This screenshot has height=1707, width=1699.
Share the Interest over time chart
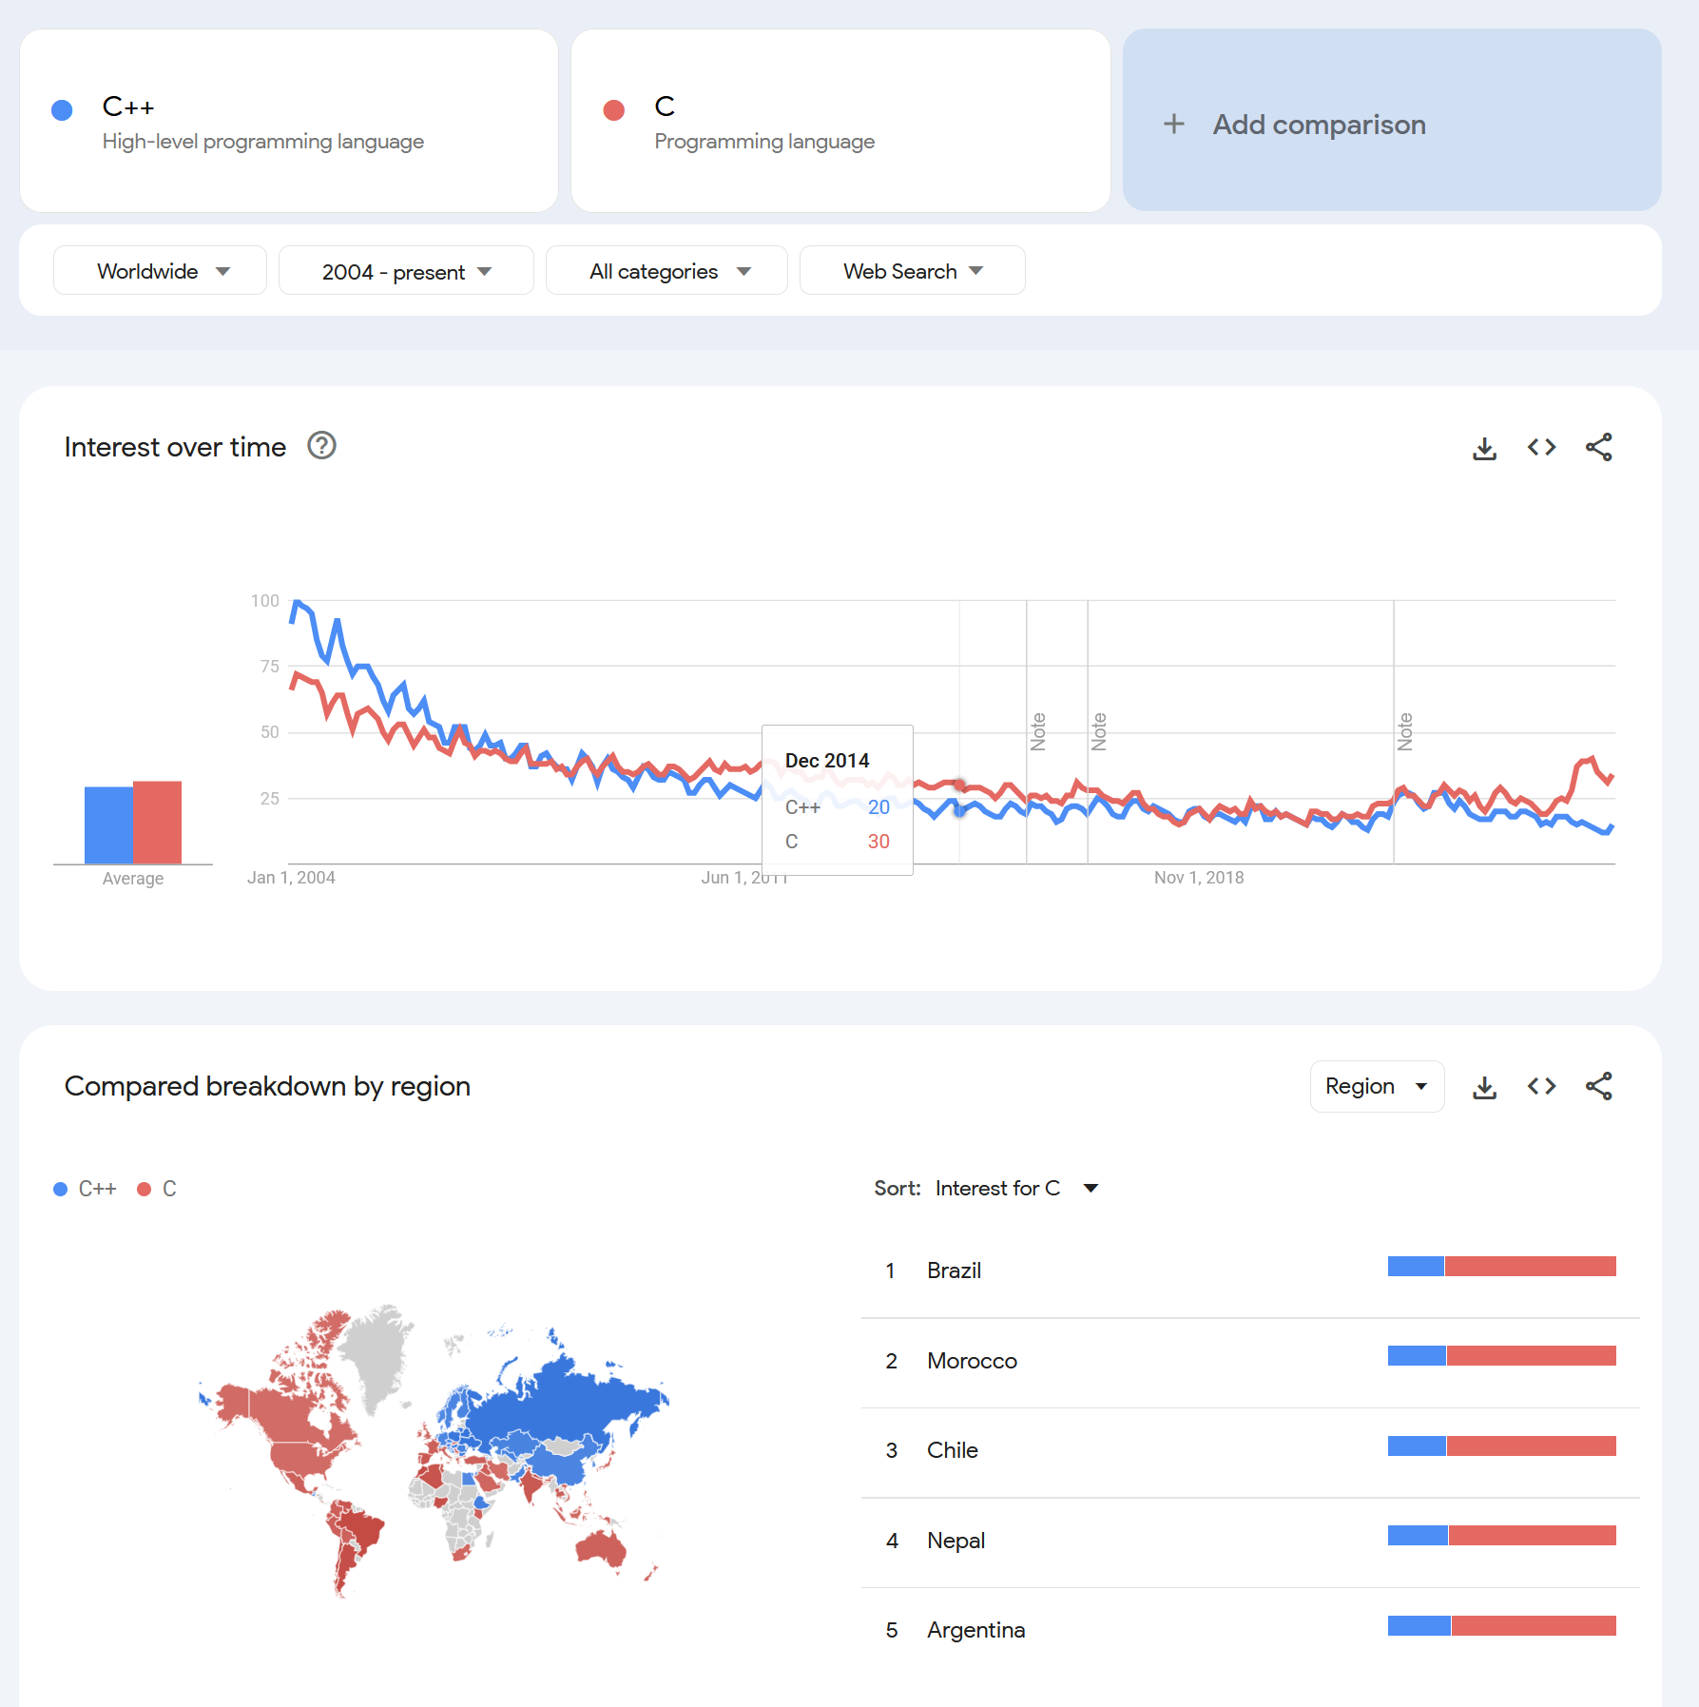tap(1598, 448)
